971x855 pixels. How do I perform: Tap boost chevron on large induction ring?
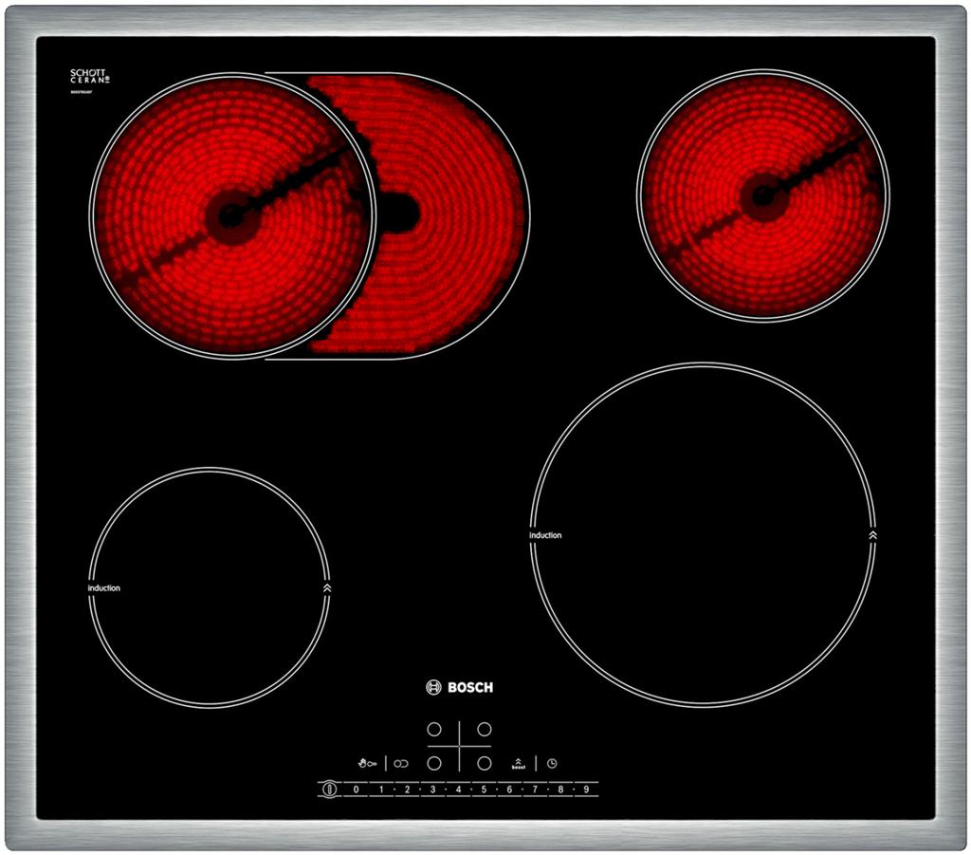[x=871, y=535]
